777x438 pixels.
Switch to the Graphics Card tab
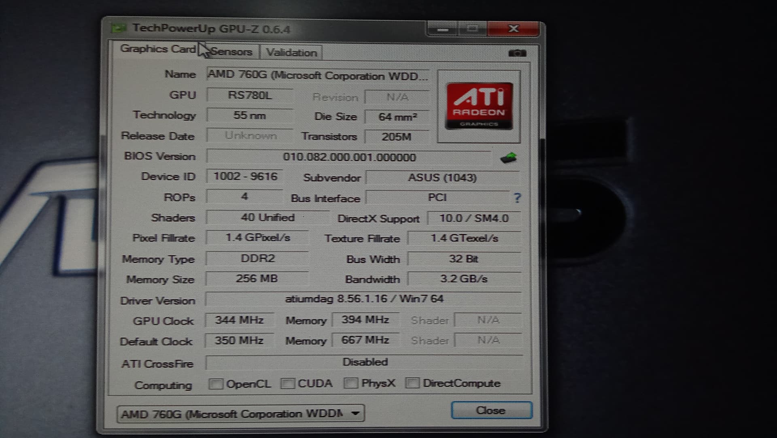[157, 49]
